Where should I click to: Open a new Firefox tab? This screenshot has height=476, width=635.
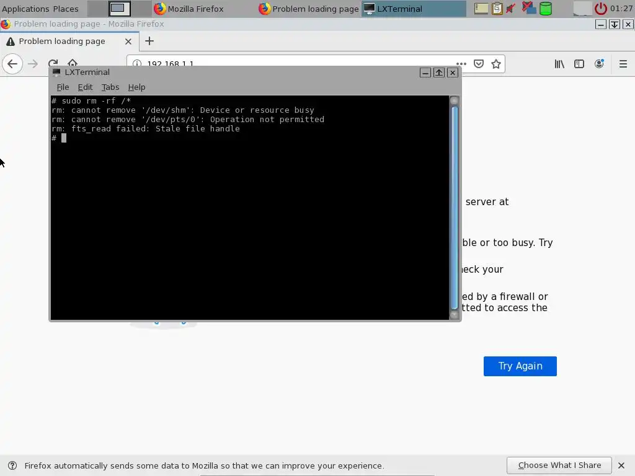[x=149, y=41]
